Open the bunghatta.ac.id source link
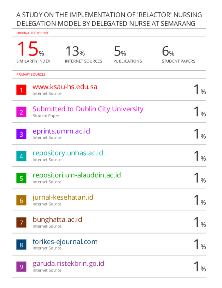Viewport: 222px width, 288px height. [x=57, y=220]
